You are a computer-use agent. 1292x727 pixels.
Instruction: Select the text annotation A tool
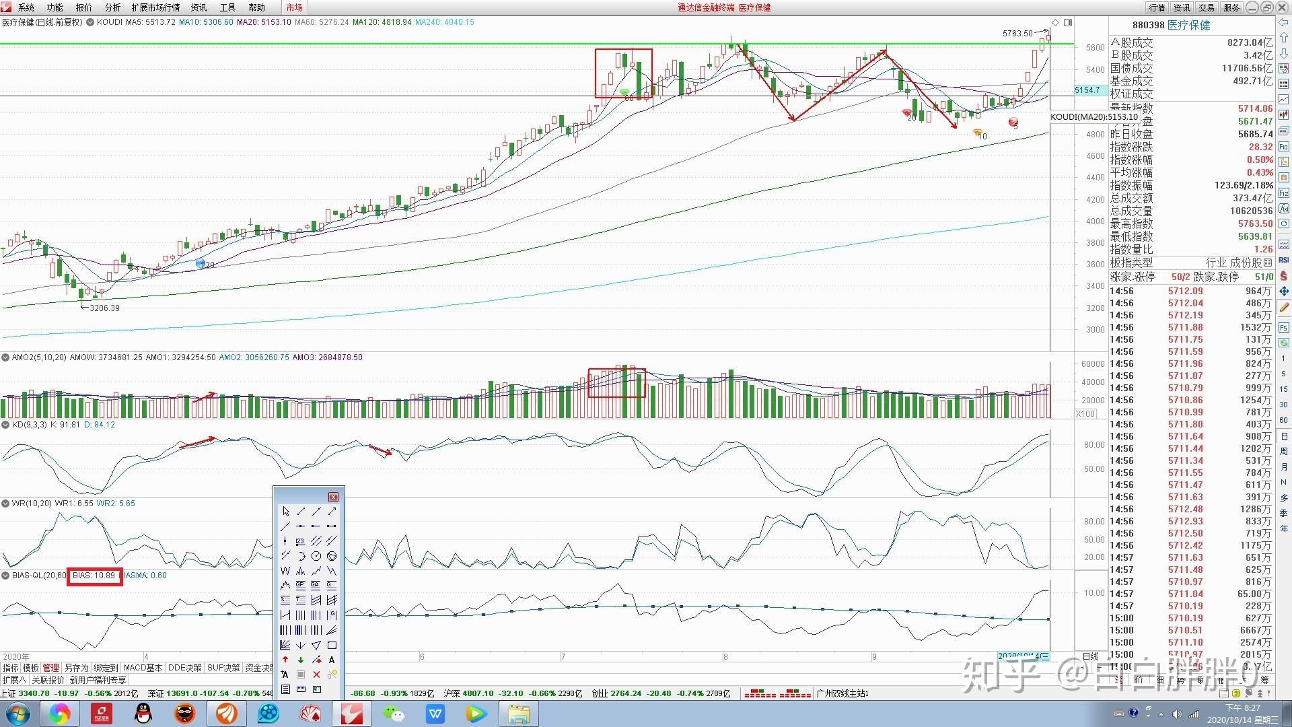pyautogui.click(x=332, y=660)
